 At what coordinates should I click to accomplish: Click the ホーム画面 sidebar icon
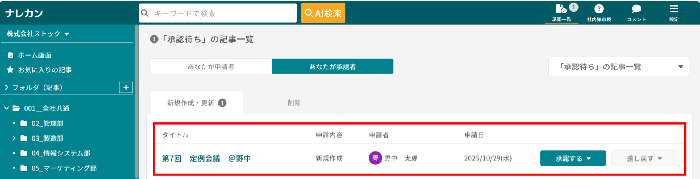pos(10,55)
